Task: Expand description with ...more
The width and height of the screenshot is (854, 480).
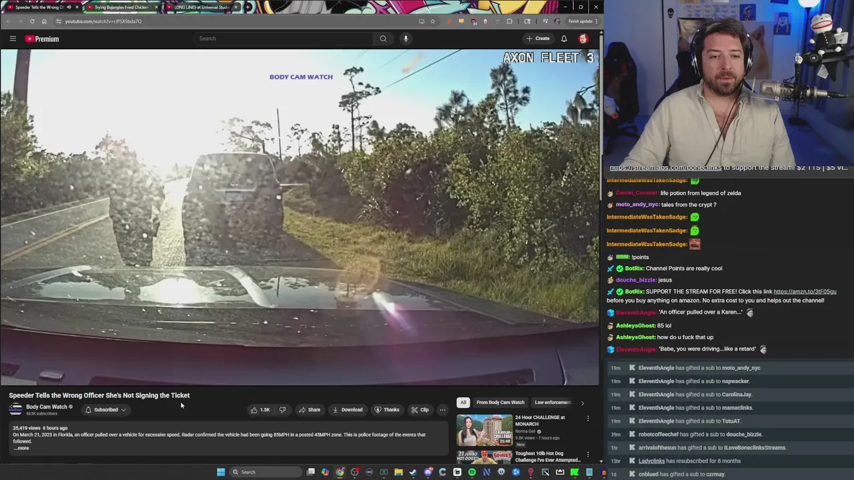Action: 21,448
